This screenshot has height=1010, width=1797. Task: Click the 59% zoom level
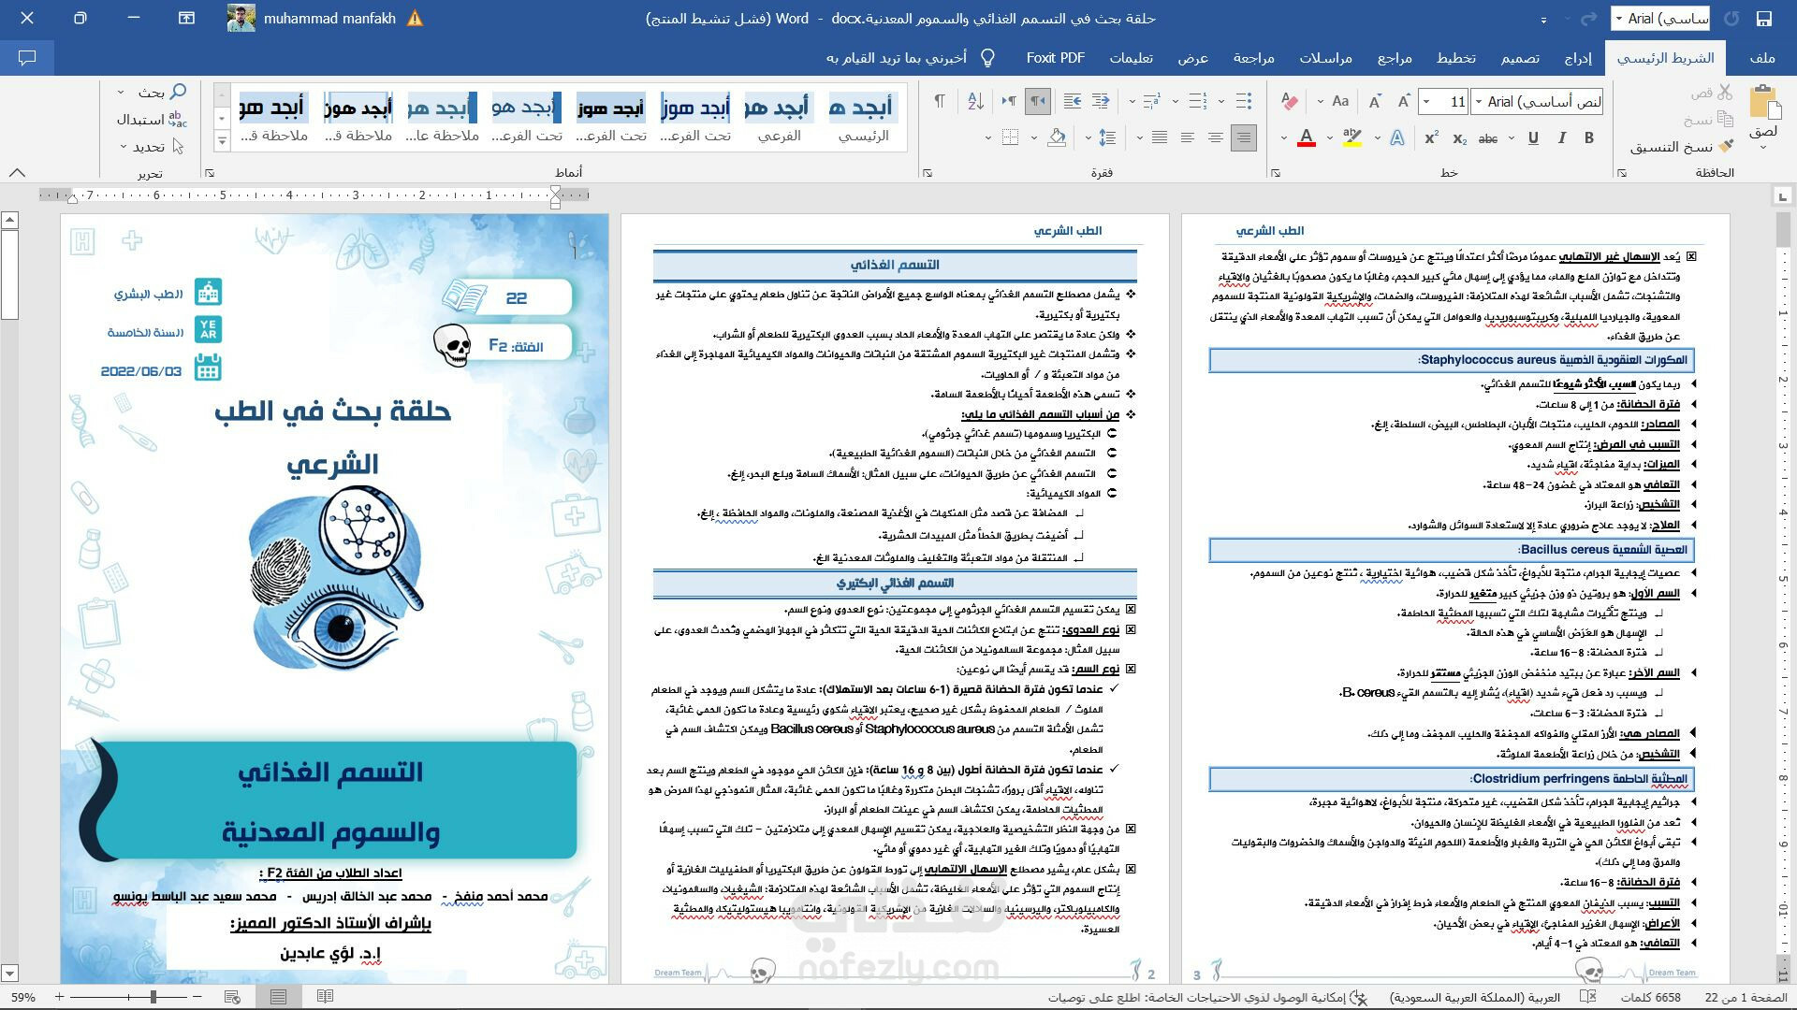[x=23, y=998]
